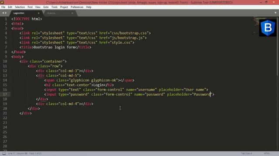Click line number 10 in the gutter
Image resolution: width=279 pixels, height=156 pixels.
coord(5,62)
